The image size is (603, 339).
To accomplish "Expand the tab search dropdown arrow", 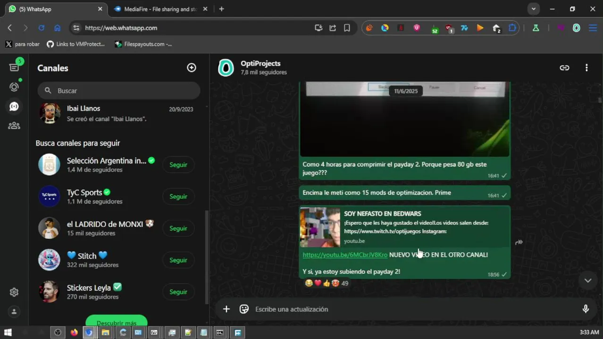I will 533,9.
